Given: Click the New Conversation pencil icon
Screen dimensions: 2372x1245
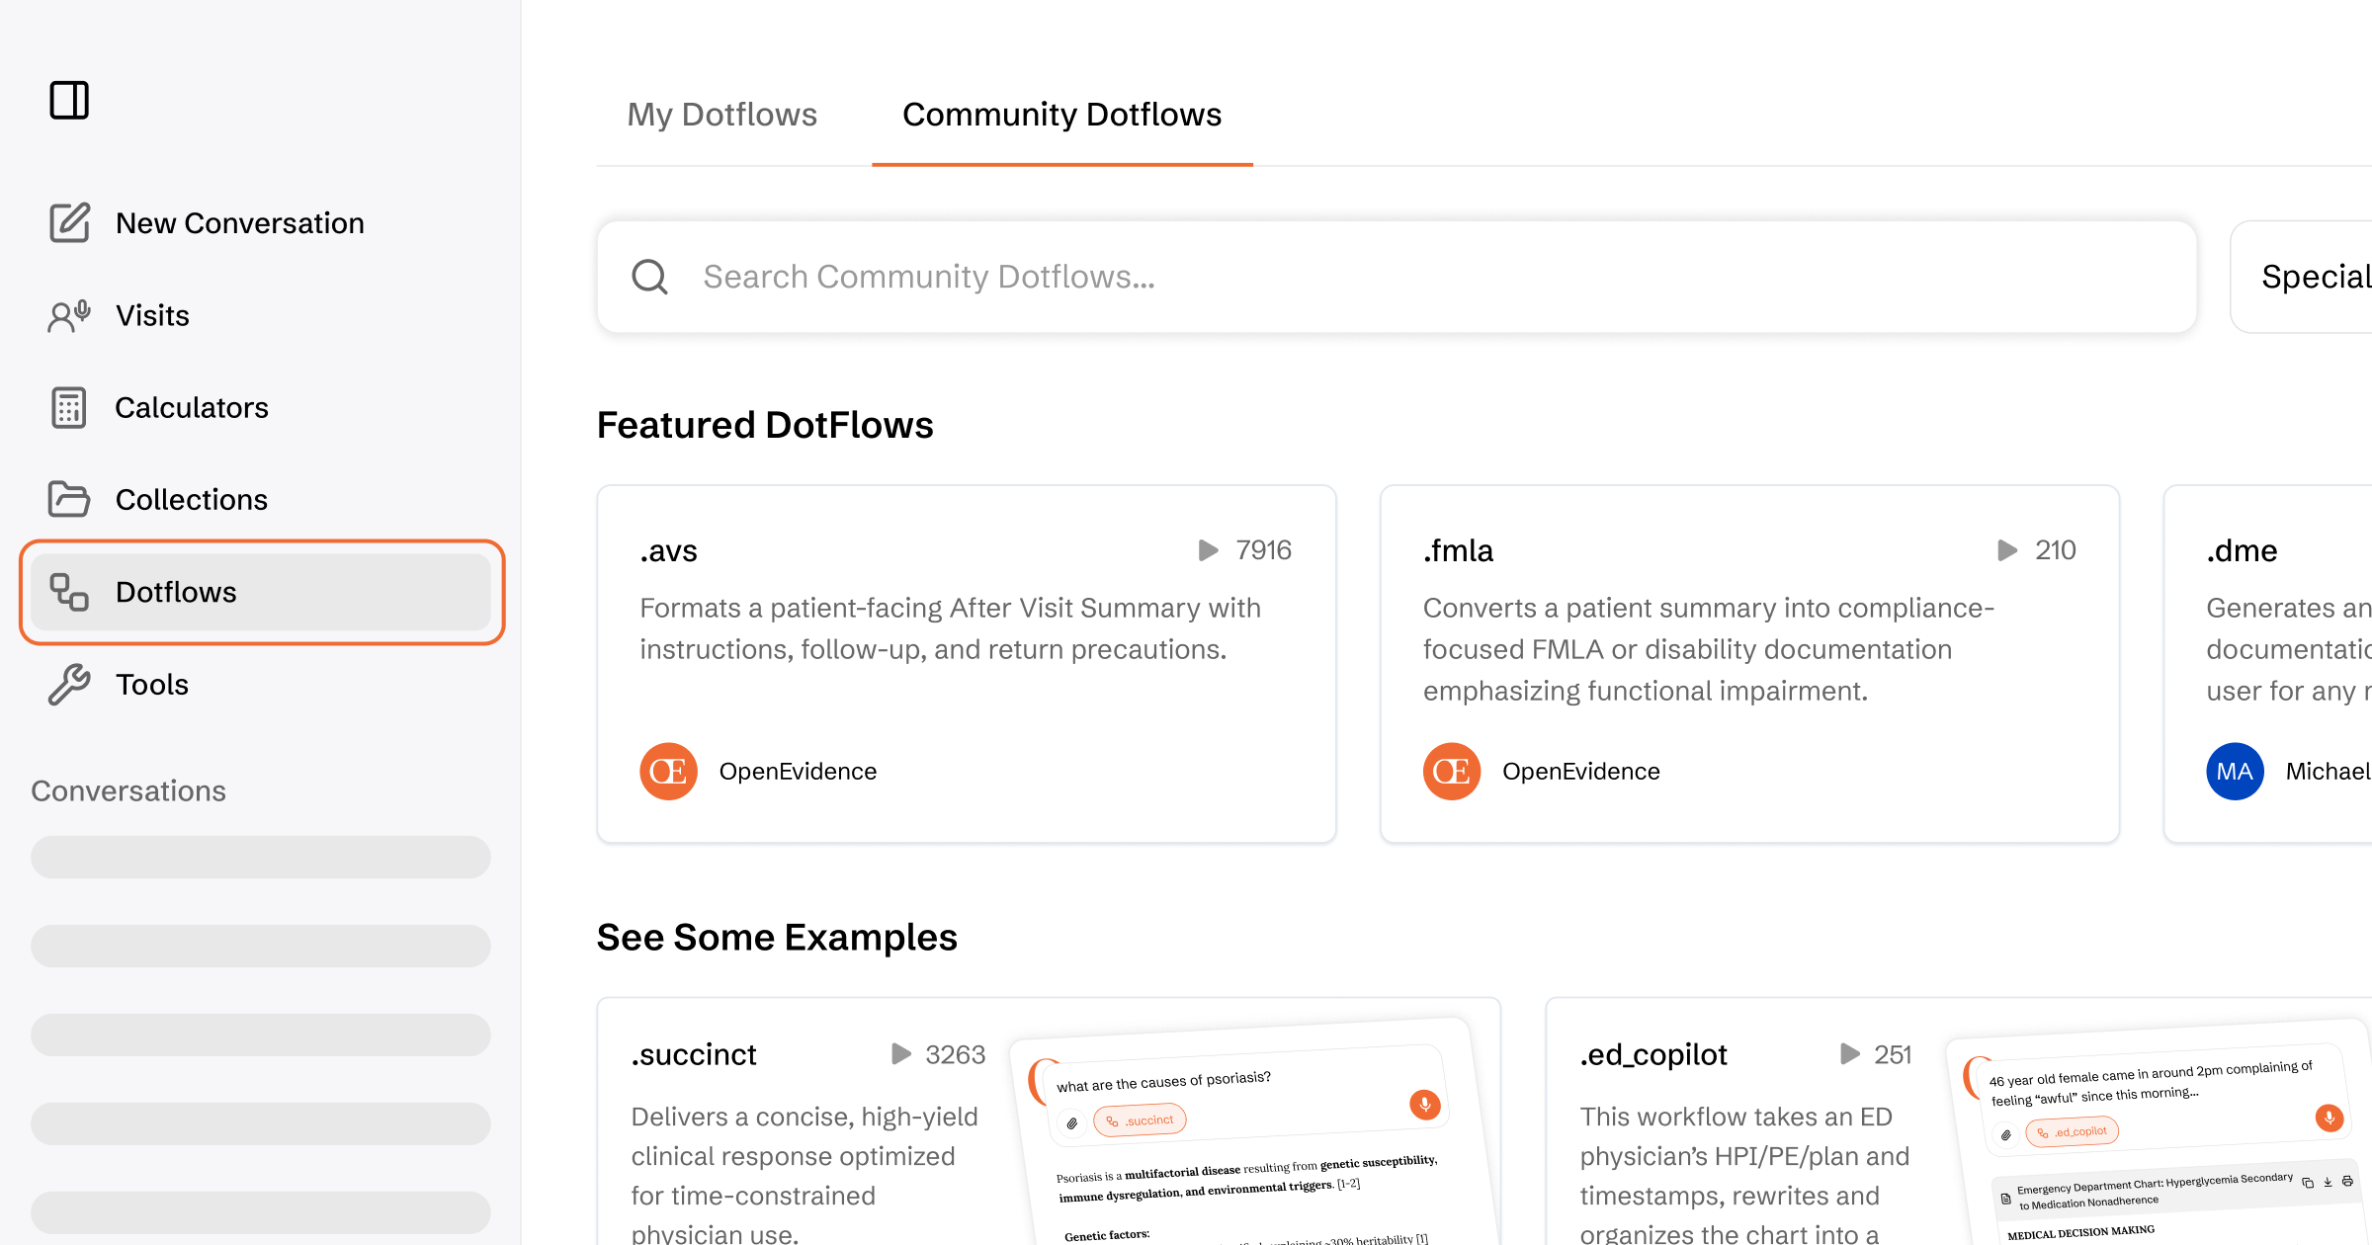Looking at the screenshot, I should (x=69, y=222).
